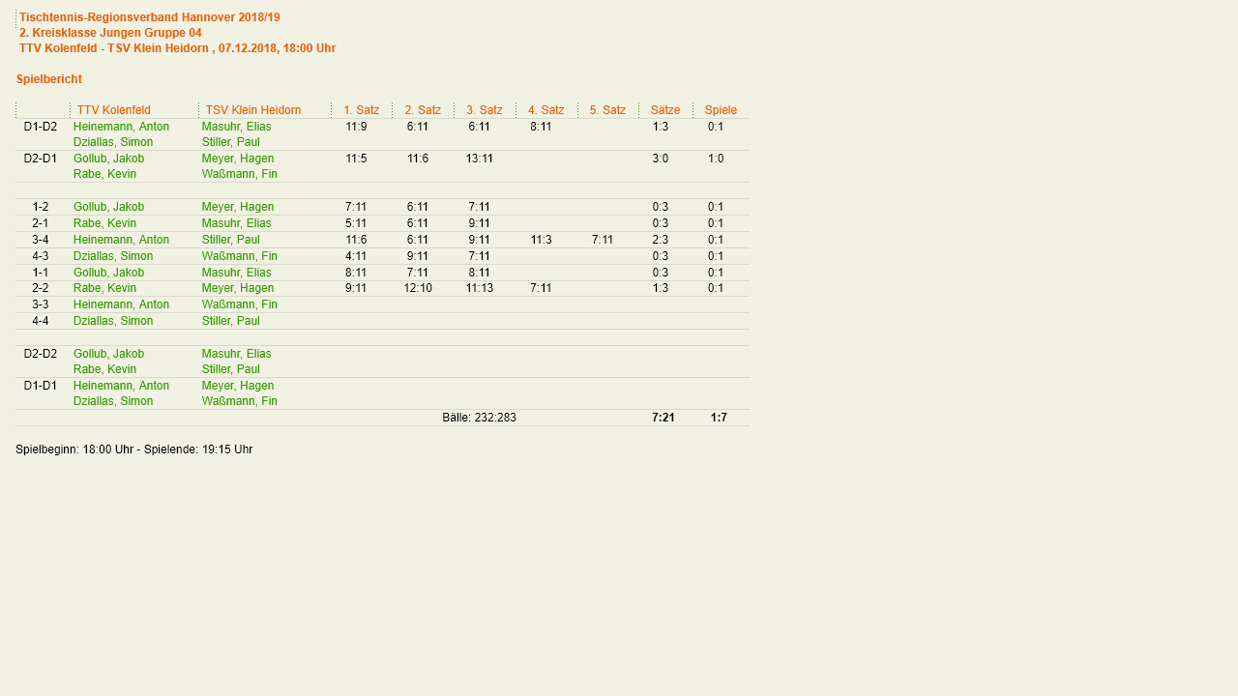The height and width of the screenshot is (696, 1238).
Task: Select the "1. Satz" column header
Action: click(361, 110)
